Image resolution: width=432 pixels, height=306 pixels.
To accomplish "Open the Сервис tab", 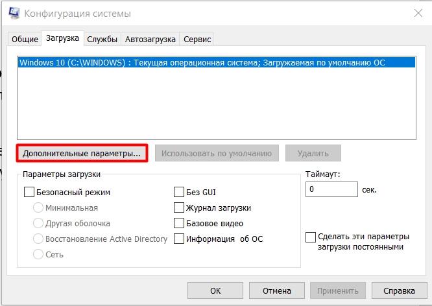I will 197,39.
